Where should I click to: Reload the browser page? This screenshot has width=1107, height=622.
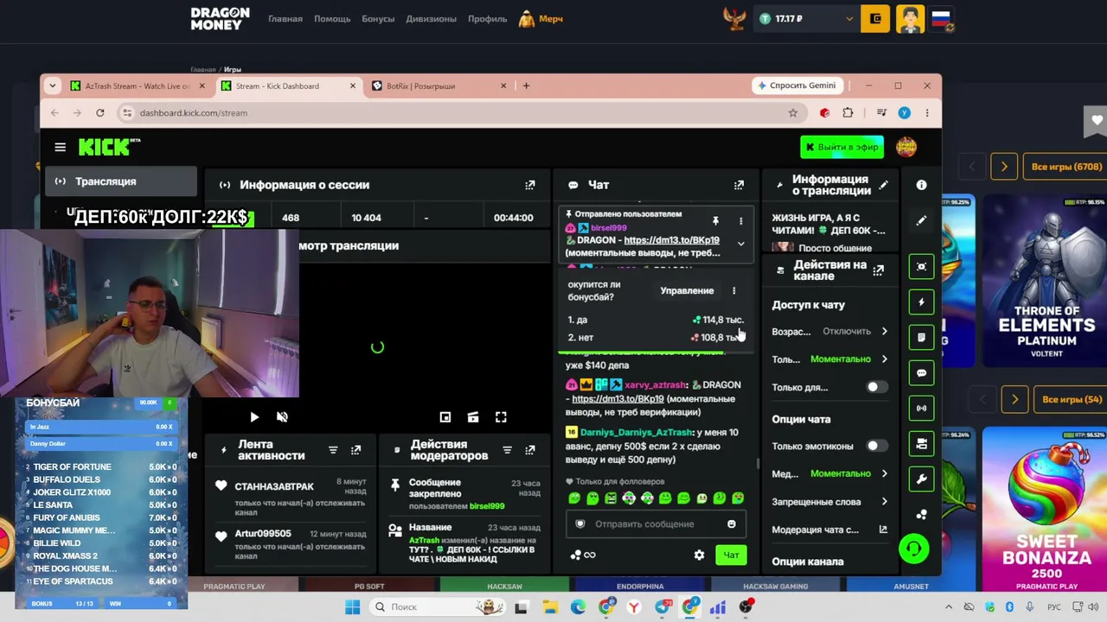pyautogui.click(x=100, y=113)
